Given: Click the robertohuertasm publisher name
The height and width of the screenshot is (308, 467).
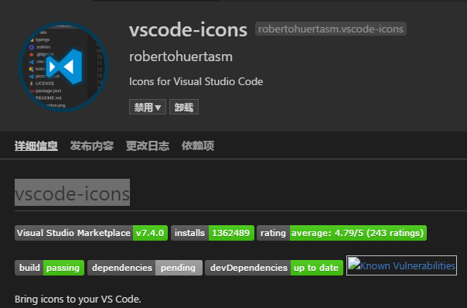Looking at the screenshot, I should click(181, 56).
